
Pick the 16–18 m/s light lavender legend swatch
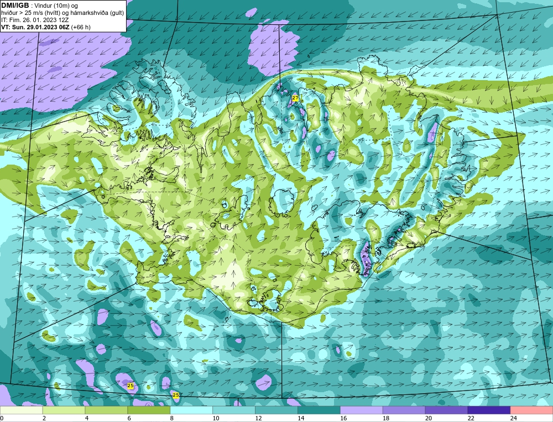tap(362, 410)
